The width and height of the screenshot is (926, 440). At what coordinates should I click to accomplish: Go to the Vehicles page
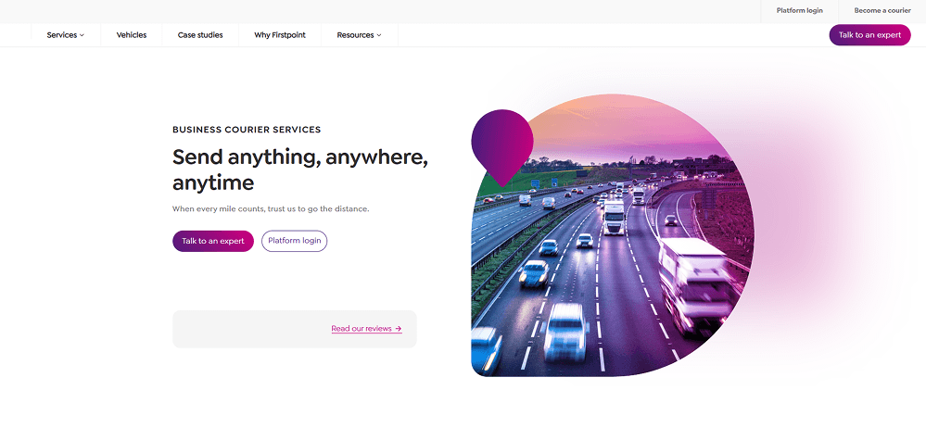131,35
